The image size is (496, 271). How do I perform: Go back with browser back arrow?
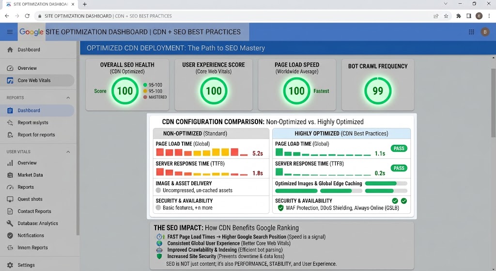7,16
